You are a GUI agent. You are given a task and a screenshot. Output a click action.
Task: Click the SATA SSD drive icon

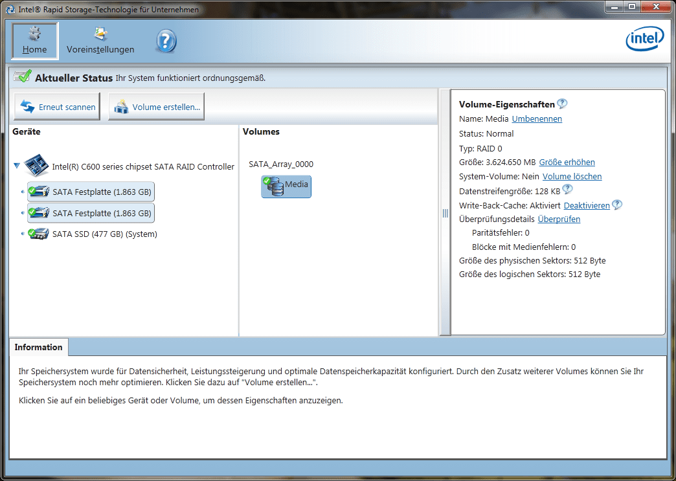[38, 234]
